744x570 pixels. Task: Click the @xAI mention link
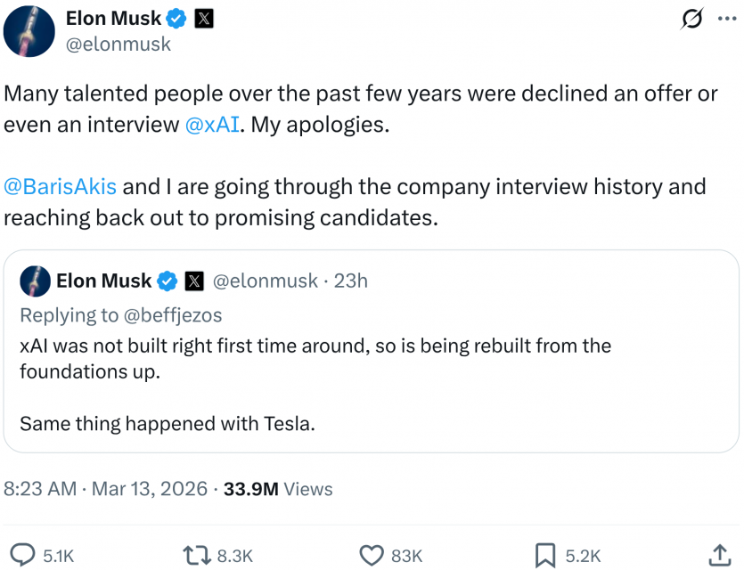tap(211, 125)
